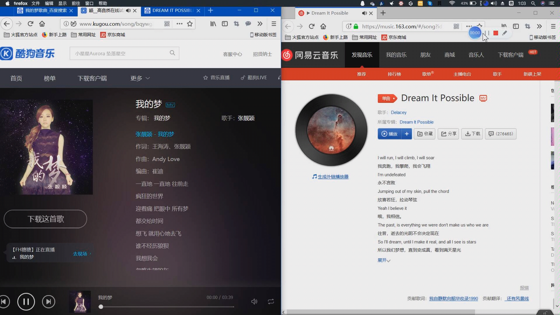Open 我的音乐 tab in NetEase
Image resolution: width=560 pixels, height=315 pixels.
pyautogui.click(x=396, y=55)
